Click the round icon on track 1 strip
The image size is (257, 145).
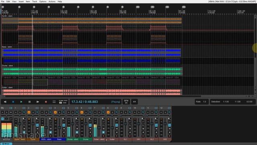24,112
